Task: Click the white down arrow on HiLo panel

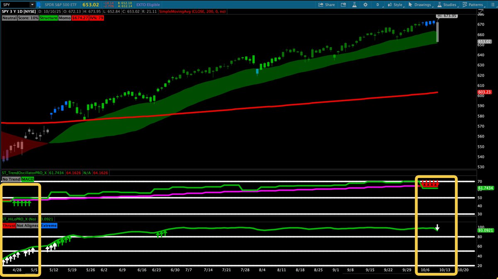Action: [437, 227]
